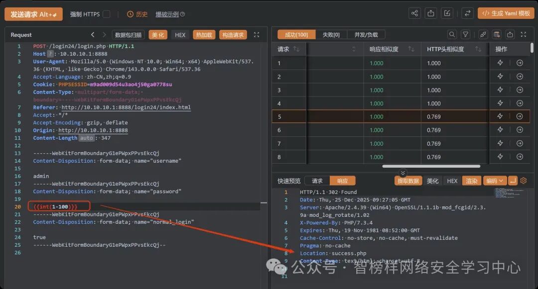Click the 生成 Yaml 模板 button
The image size is (538, 289).
(x=506, y=13)
